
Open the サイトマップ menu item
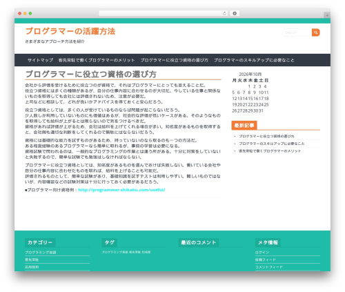tap(40, 60)
